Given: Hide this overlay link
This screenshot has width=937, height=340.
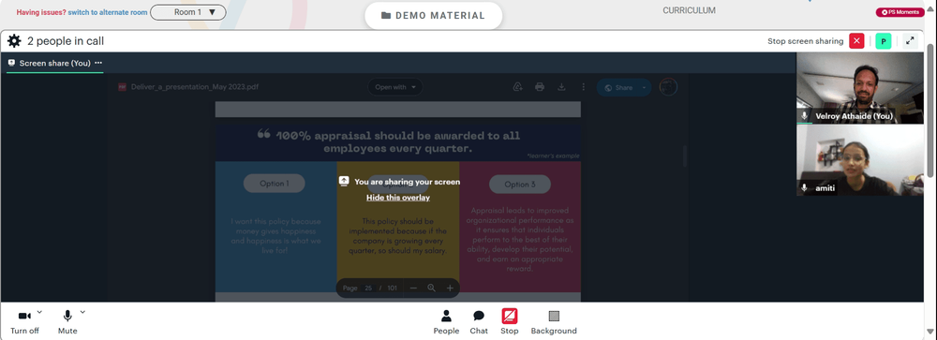Looking at the screenshot, I should tap(398, 198).
